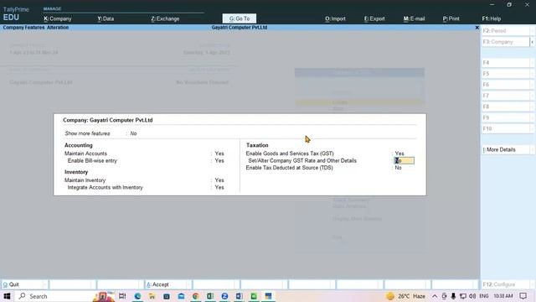This screenshot has width=536, height=302.
Task: Click F3: Company in right panel
Action: coord(505,42)
